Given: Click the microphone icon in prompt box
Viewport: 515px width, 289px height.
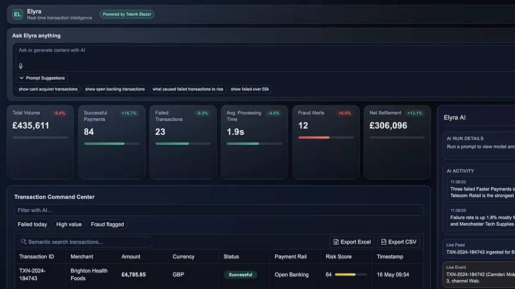Looking at the screenshot, I should point(21,66).
